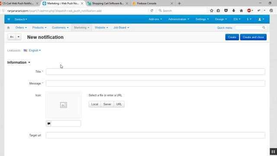Click the cart logo in the blue header

coord(9,19)
